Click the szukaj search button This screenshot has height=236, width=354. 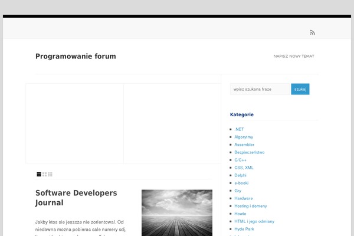coord(300,89)
